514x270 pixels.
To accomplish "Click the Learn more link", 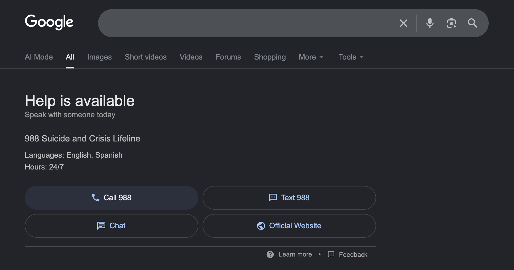I will point(295,254).
